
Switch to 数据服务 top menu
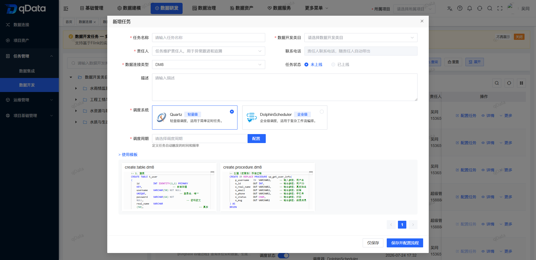click(279, 8)
